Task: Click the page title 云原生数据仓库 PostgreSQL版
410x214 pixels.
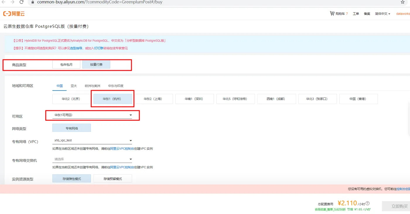Action: click(46, 26)
